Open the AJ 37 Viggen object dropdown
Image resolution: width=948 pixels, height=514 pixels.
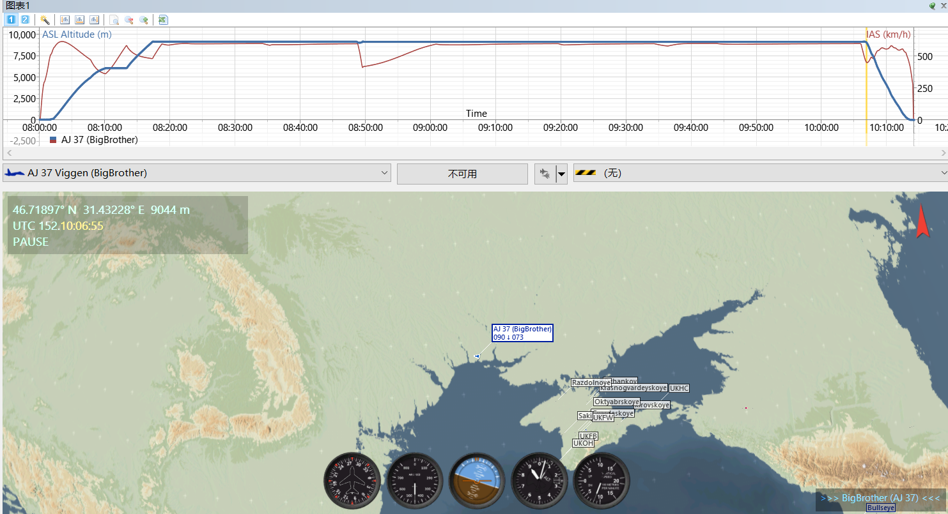tap(197, 173)
